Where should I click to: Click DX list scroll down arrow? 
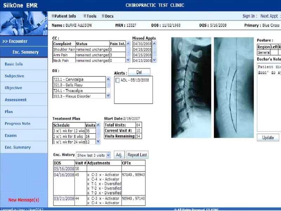(x=108, y=95)
